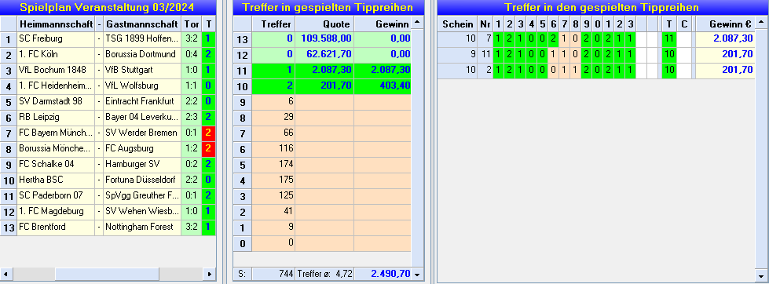Click guest team SV Werder Bremen
The width and height of the screenshot is (769, 284).
coord(141,133)
